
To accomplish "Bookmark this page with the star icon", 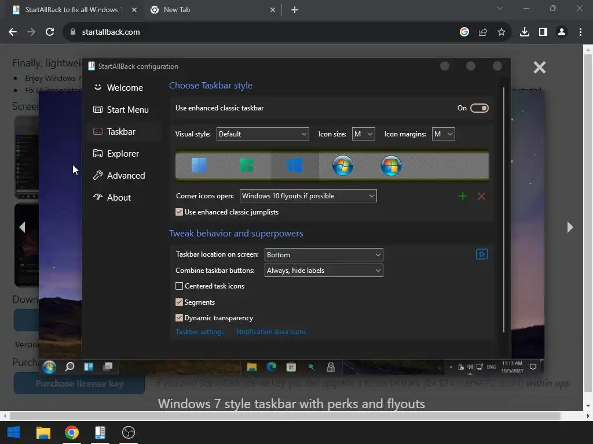I will click(x=502, y=32).
